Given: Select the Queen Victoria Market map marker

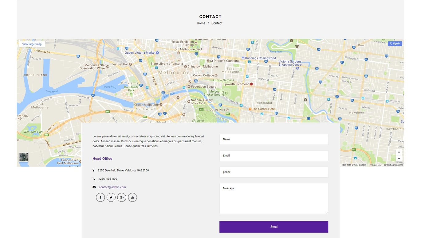Looking at the screenshot, I should [x=157, y=53].
